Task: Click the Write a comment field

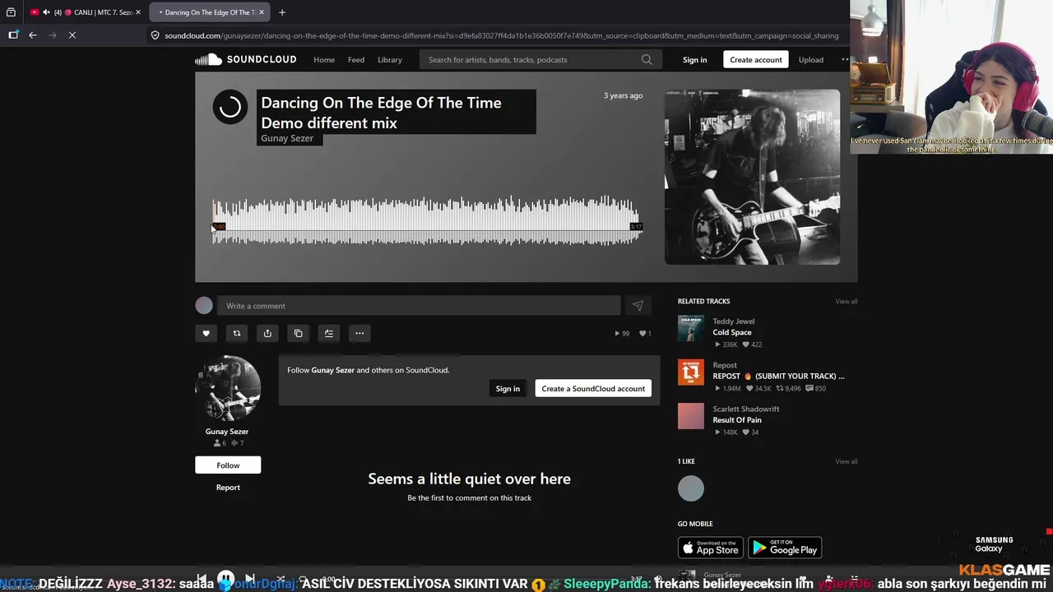Action: (419, 306)
